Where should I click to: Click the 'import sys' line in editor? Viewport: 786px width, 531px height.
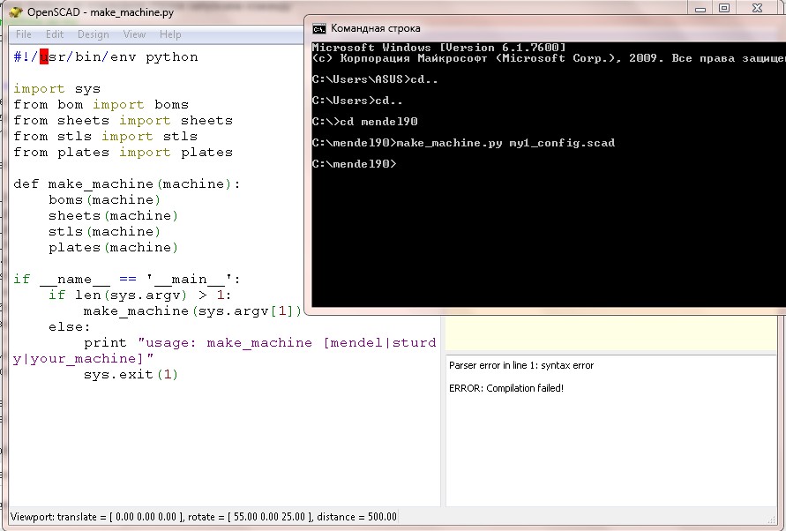pyautogui.click(x=56, y=89)
